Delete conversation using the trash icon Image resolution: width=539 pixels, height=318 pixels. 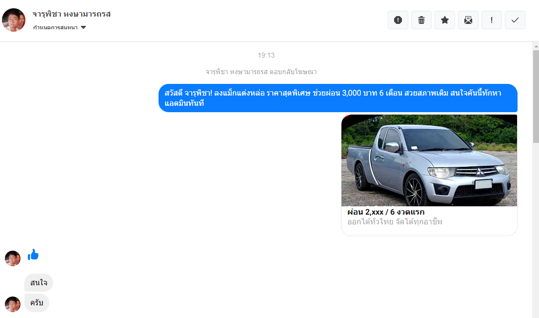click(421, 20)
